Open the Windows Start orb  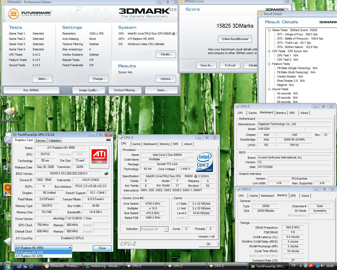7,266
